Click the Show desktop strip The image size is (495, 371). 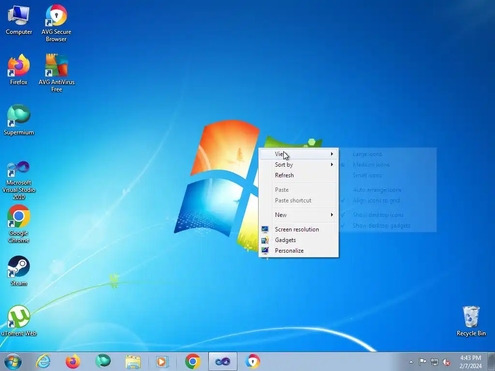click(492, 361)
